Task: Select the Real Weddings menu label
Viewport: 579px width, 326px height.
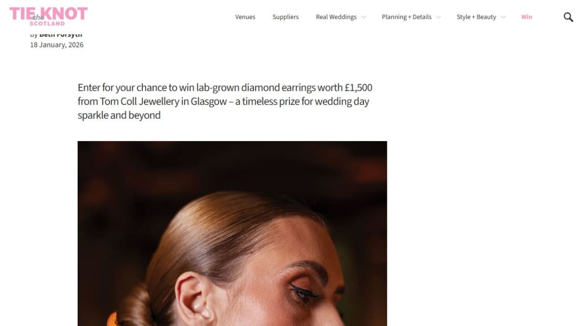Action: [x=336, y=17]
